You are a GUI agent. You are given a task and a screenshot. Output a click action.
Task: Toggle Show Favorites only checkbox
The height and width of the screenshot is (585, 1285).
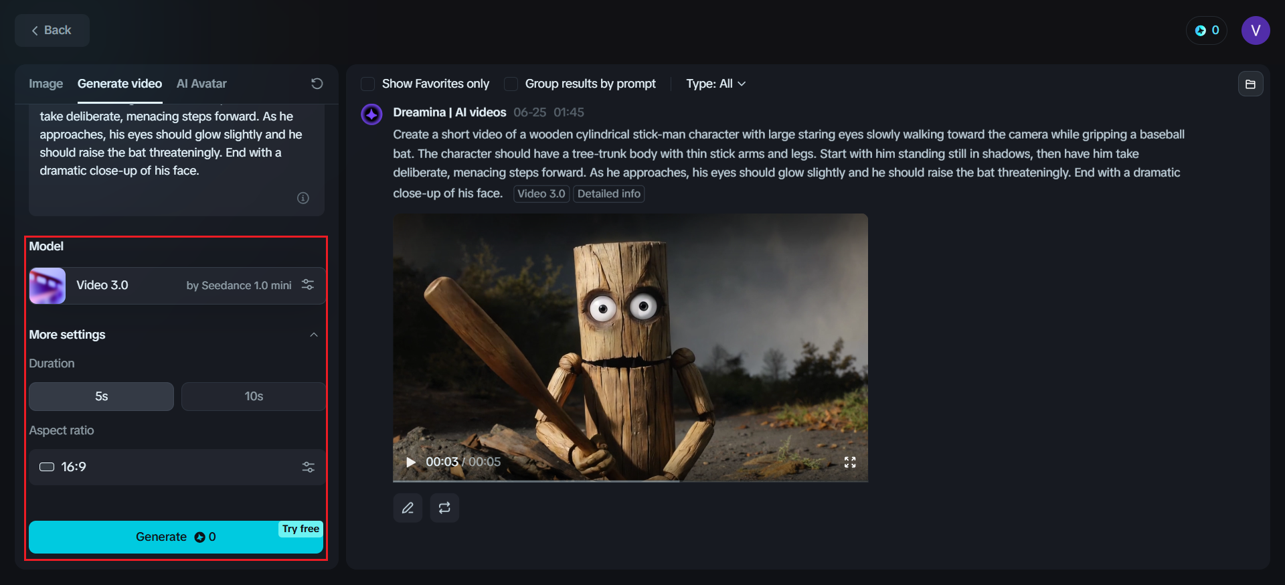(367, 84)
